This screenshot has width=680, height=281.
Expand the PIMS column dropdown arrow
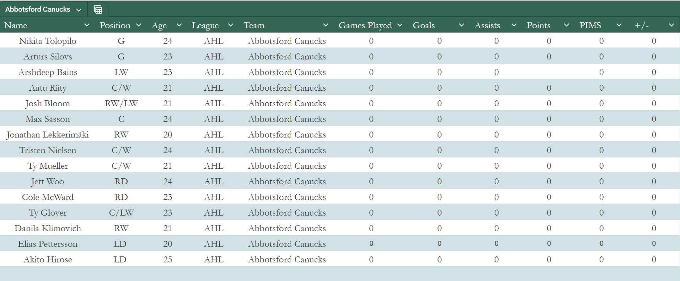coord(619,25)
